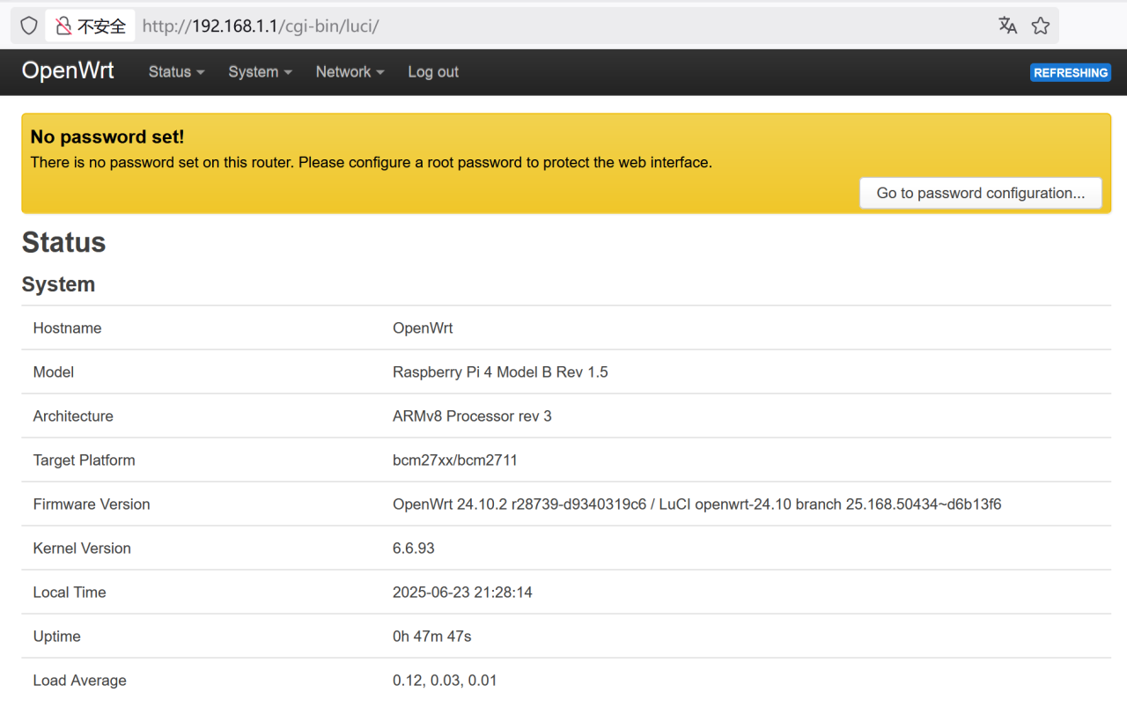Image resolution: width=1127 pixels, height=707 pixels.
Task: Click the System section heading
Action: pos(58,284)
